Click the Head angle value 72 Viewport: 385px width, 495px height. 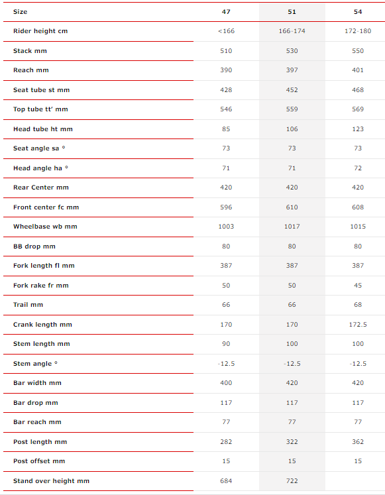coord(358,168)
